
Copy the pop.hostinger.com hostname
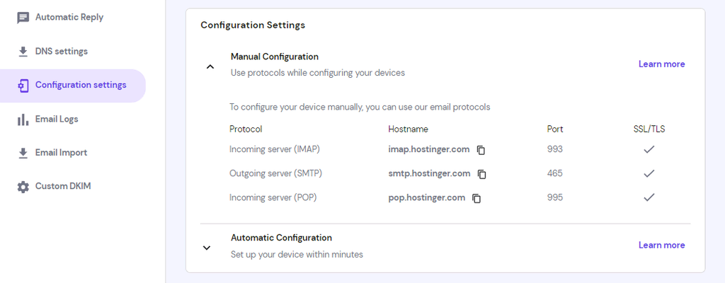pos(476,198)
